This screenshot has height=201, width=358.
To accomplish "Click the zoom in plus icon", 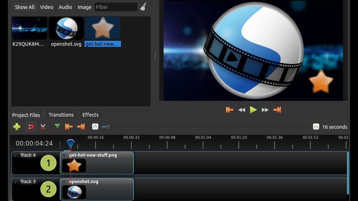I will (95, 127).
